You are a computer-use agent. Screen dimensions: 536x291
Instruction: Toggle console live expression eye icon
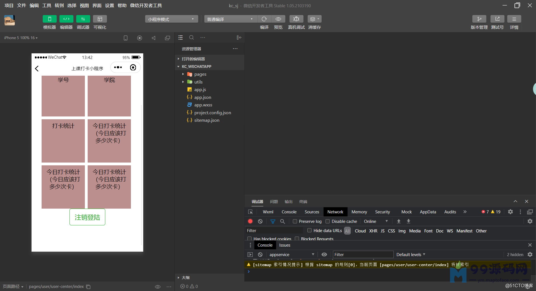[x=324, y=254]
